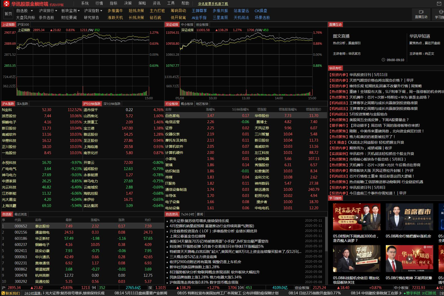The image size is (444, 296).
Task: Select 王牌尊享 tool
Action: pyautogui.click(x=199, y=11)
